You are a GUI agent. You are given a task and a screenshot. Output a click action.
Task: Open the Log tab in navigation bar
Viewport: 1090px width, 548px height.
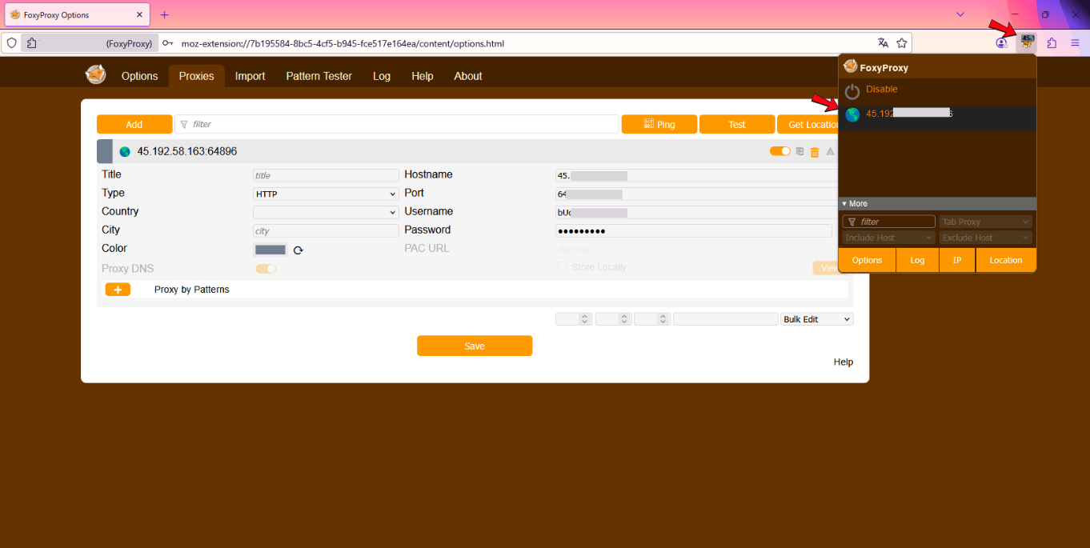382,76
